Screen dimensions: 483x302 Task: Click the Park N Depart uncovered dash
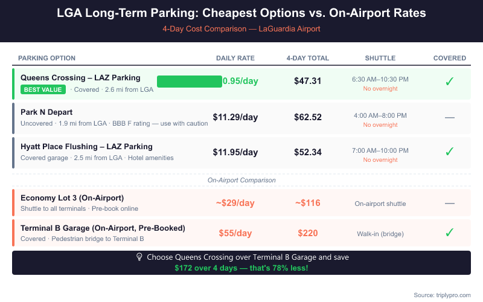(x=449, y=117)
